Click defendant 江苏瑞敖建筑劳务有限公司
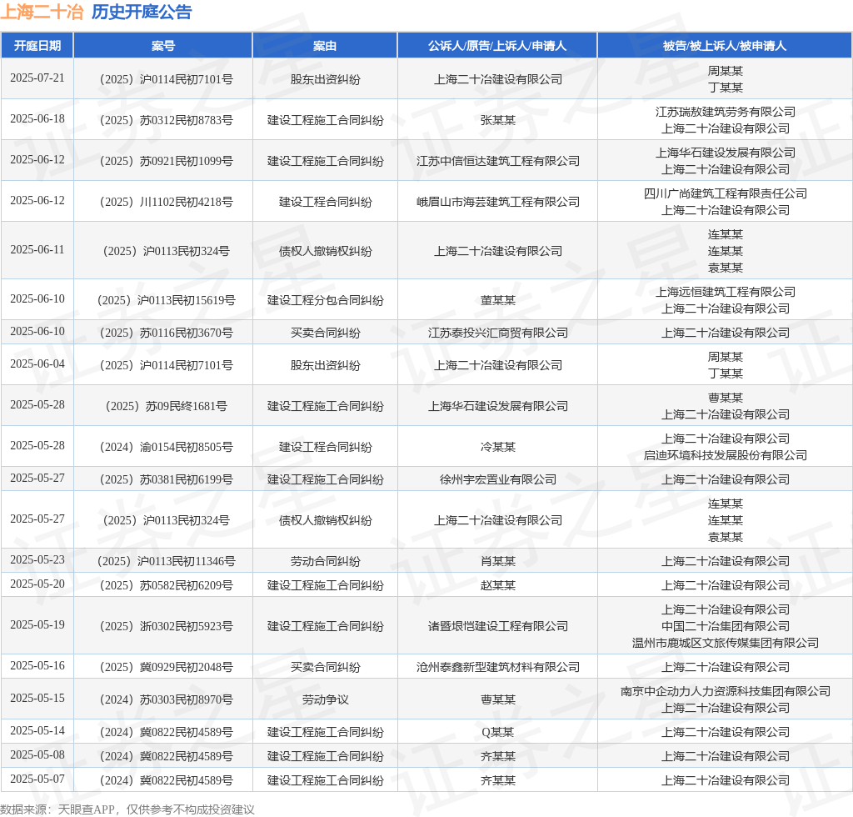Viewport: 853px width, 817px height. (726, 112)
